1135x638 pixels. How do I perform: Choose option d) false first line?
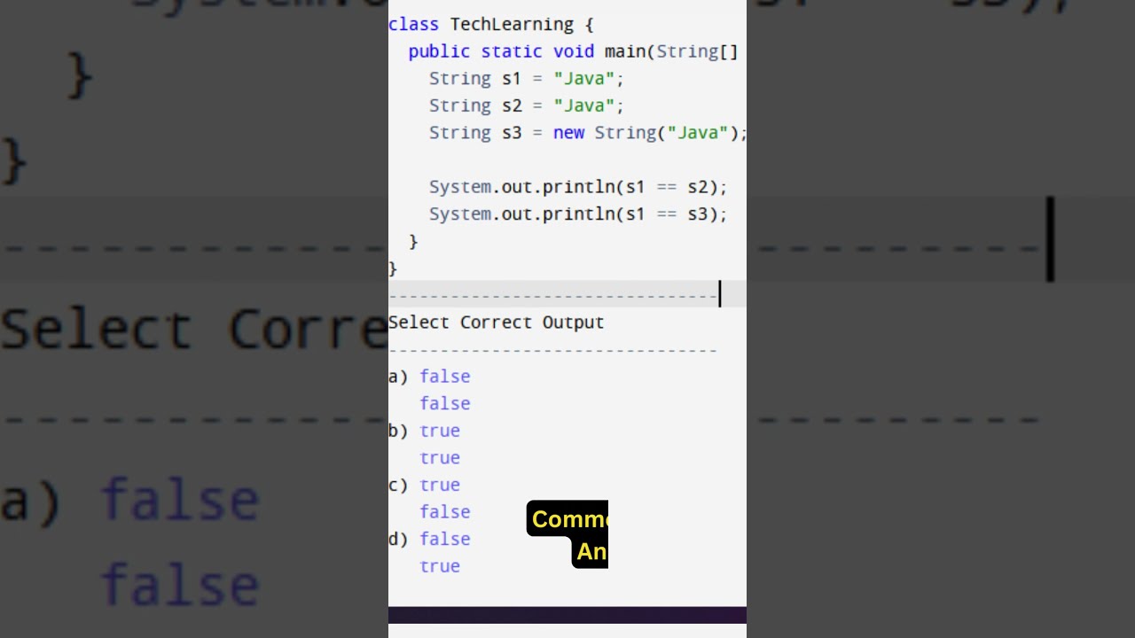click(429, 539)
